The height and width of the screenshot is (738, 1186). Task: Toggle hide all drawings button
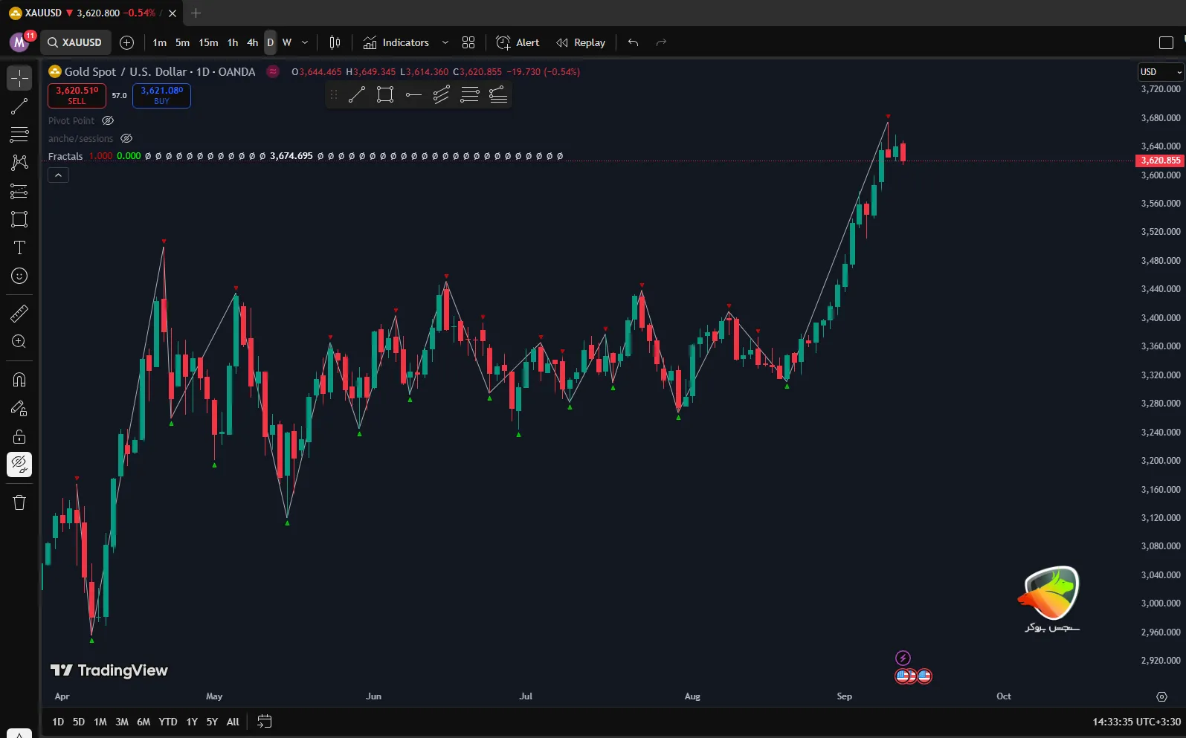point(19,465)
